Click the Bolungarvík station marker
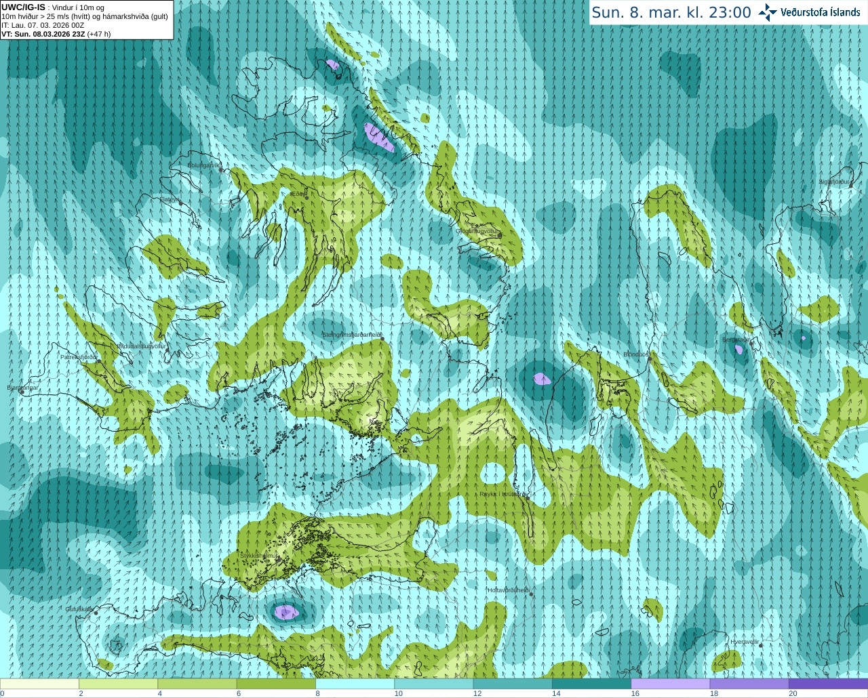Screen dimensions: 868x698 (221, 170)
